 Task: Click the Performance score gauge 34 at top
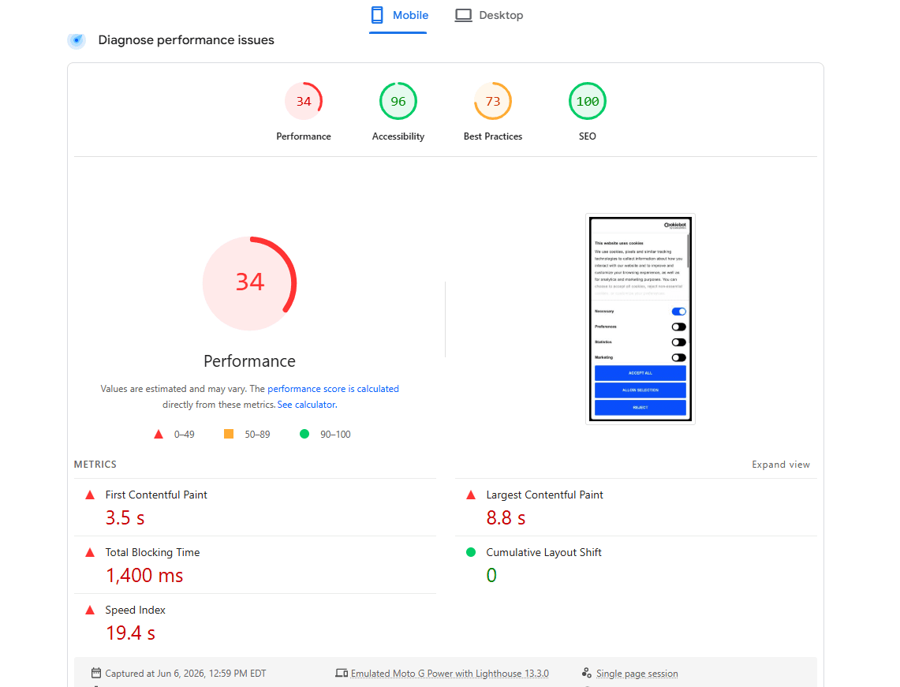(304, 102)
